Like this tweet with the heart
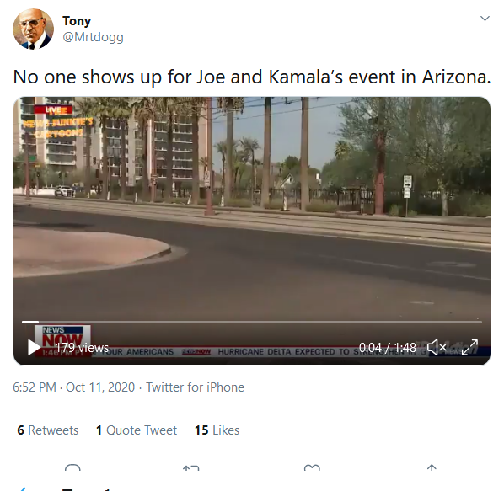 pyautogui.click(x=312, y=467)
